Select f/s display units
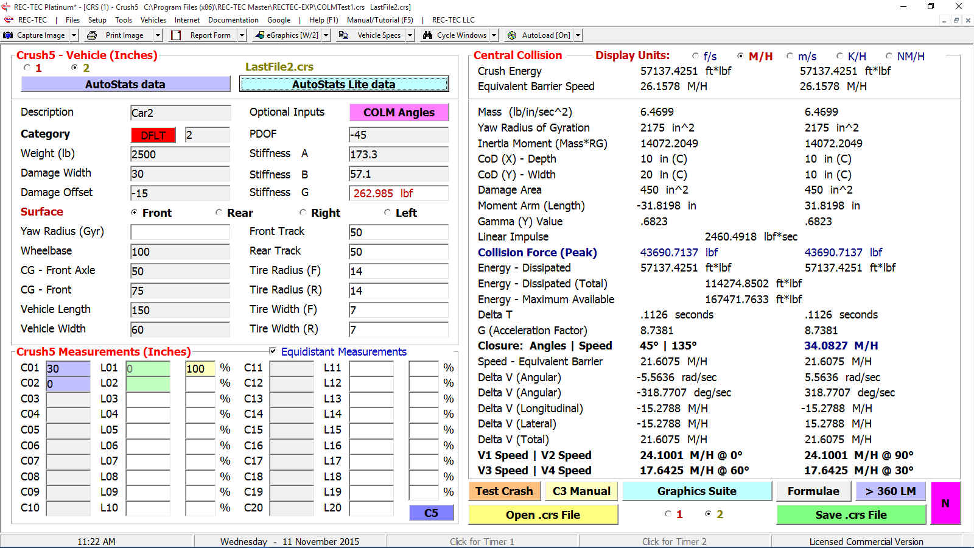 [x=695, y=56]
